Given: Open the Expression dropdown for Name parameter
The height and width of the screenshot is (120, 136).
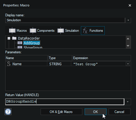Looking at the screenshot, I should [x=128, y=64].
